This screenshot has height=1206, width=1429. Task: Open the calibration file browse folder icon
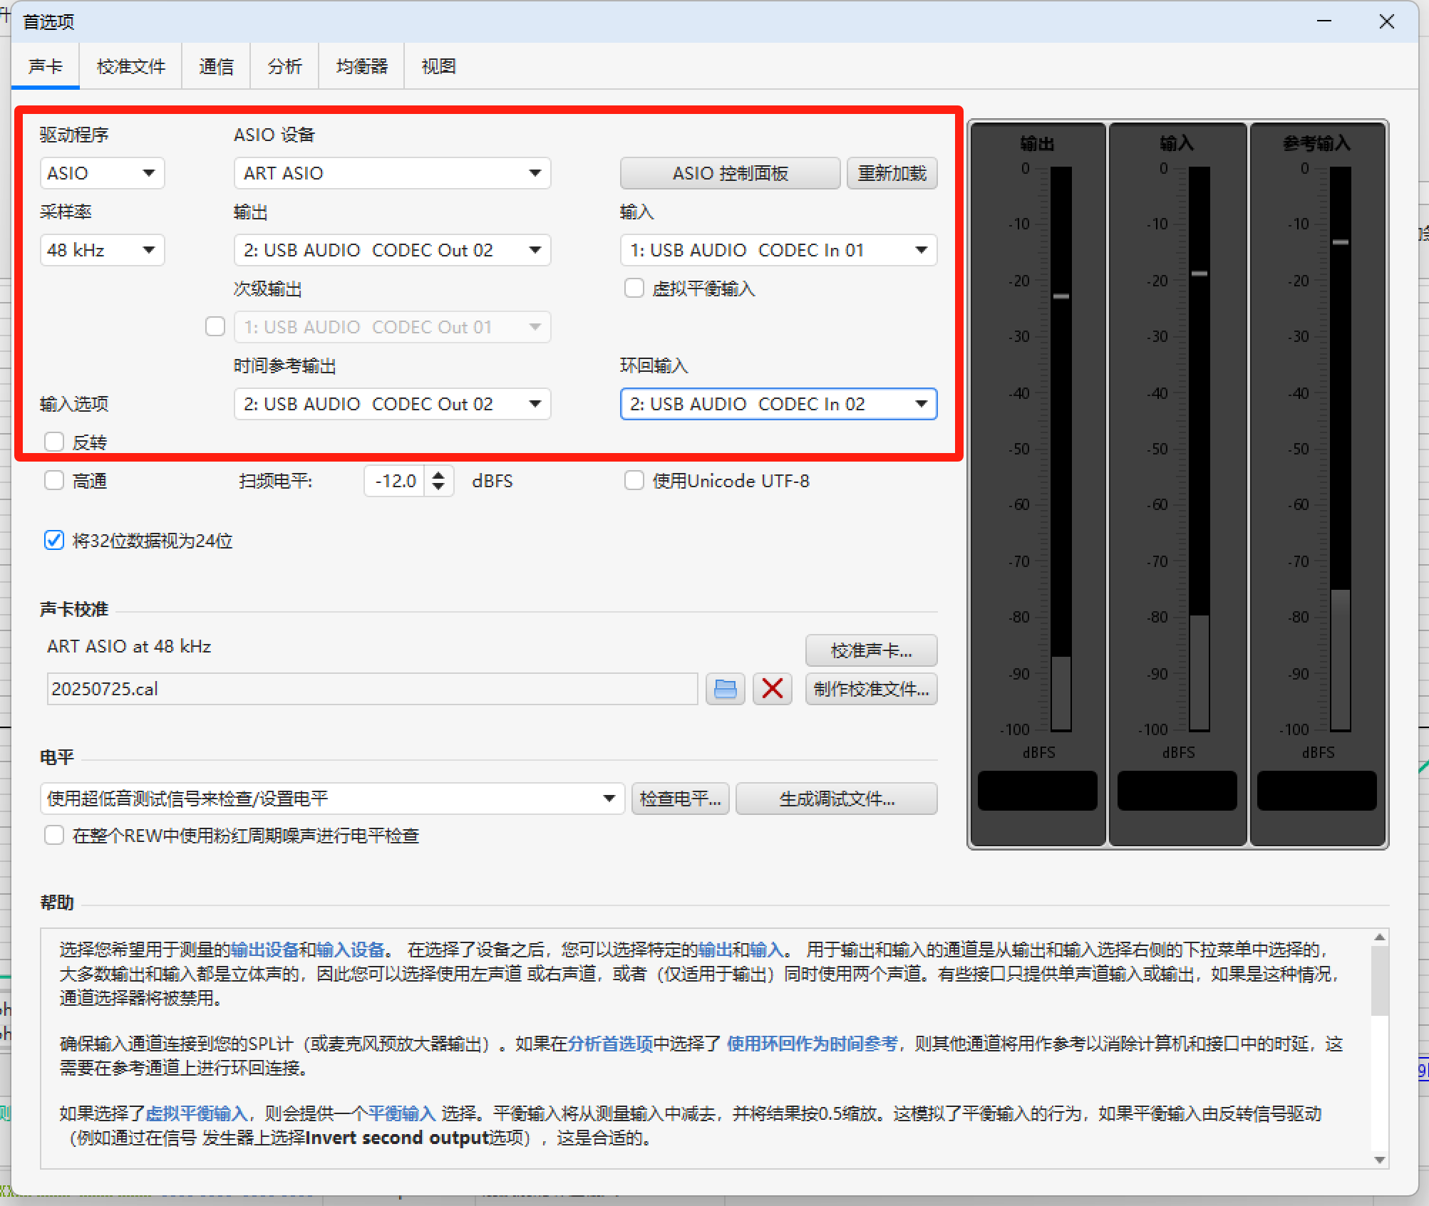click(725, 689)
